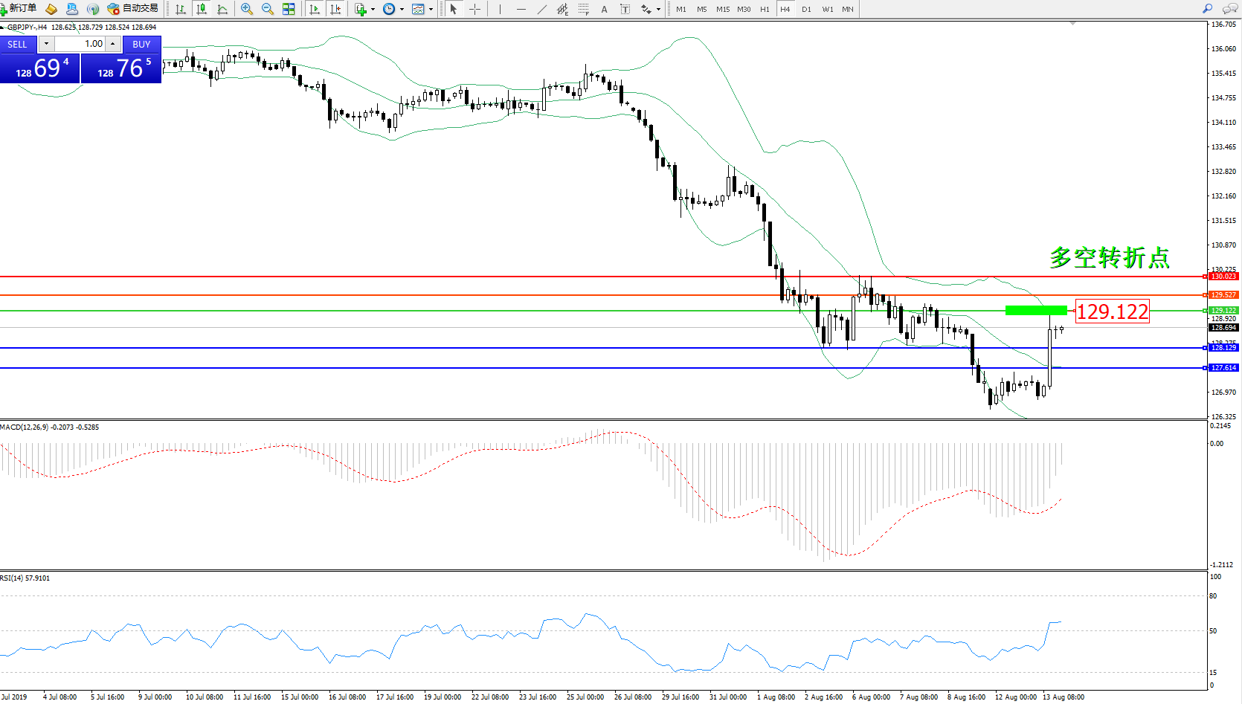Toggle the auto trading button (自动交易)
This screenshot has width=1242, height=704.
133,9
